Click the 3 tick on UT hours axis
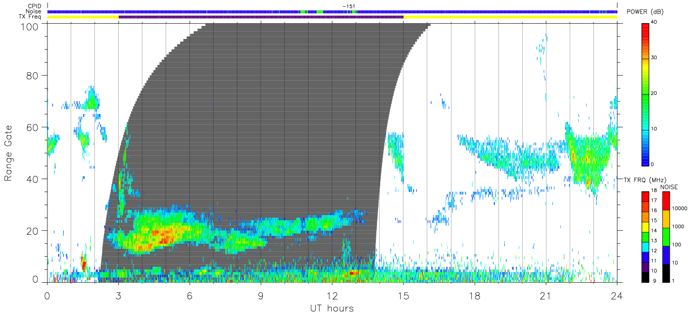 click(119, 296)
